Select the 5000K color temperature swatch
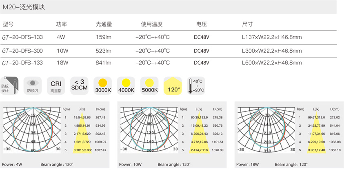 (149, 85)
